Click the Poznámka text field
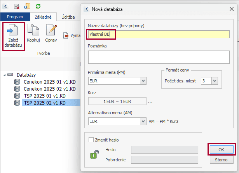The image size is (239, 173). [x=159, y=57]
